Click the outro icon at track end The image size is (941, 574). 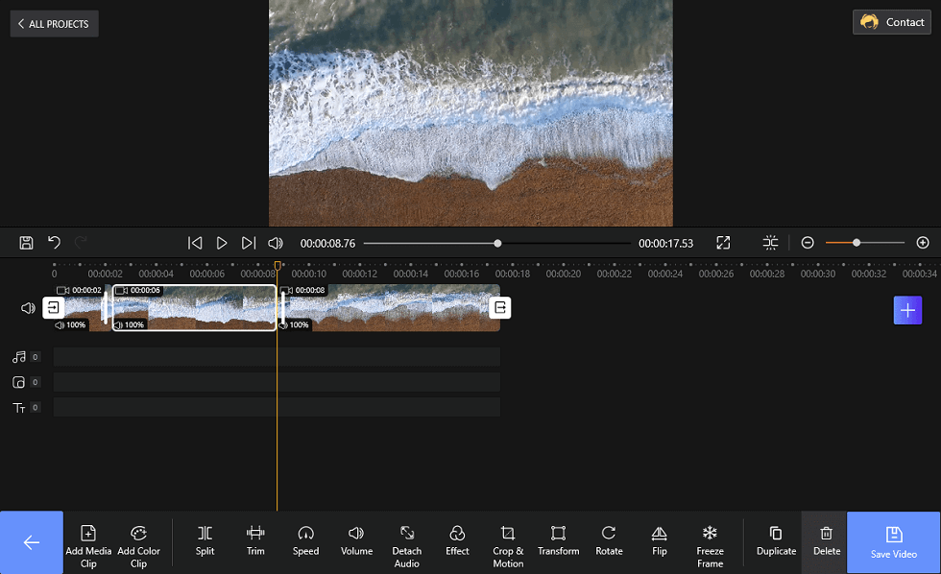(500, 308)
